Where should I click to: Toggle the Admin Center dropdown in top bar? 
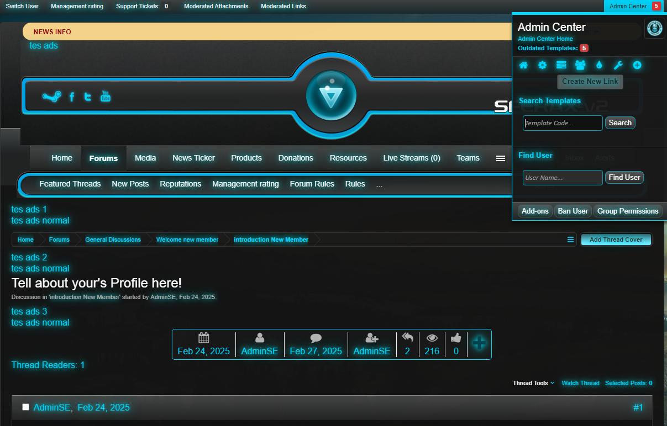click(x=634, y=6)
